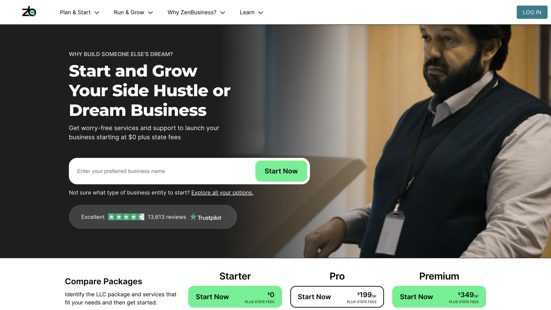
Task: Open the Plan & Start menu
Action: [75, 12]
